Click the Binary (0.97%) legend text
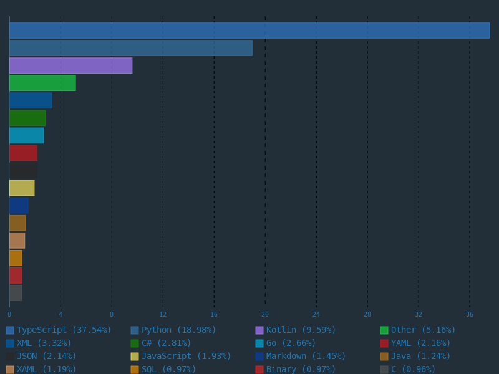 301,370
